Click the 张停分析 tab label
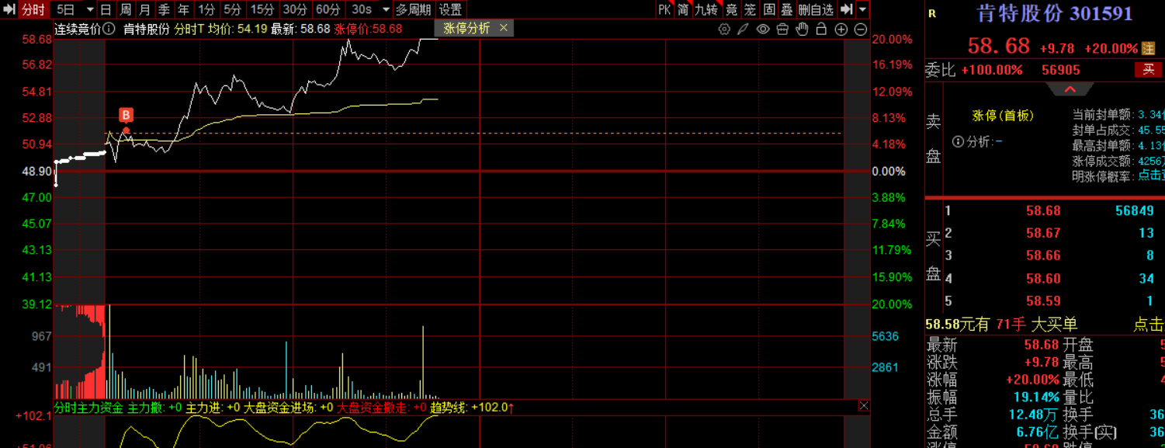This screenshot has width=1165, height=448. (x=467, y=28)
